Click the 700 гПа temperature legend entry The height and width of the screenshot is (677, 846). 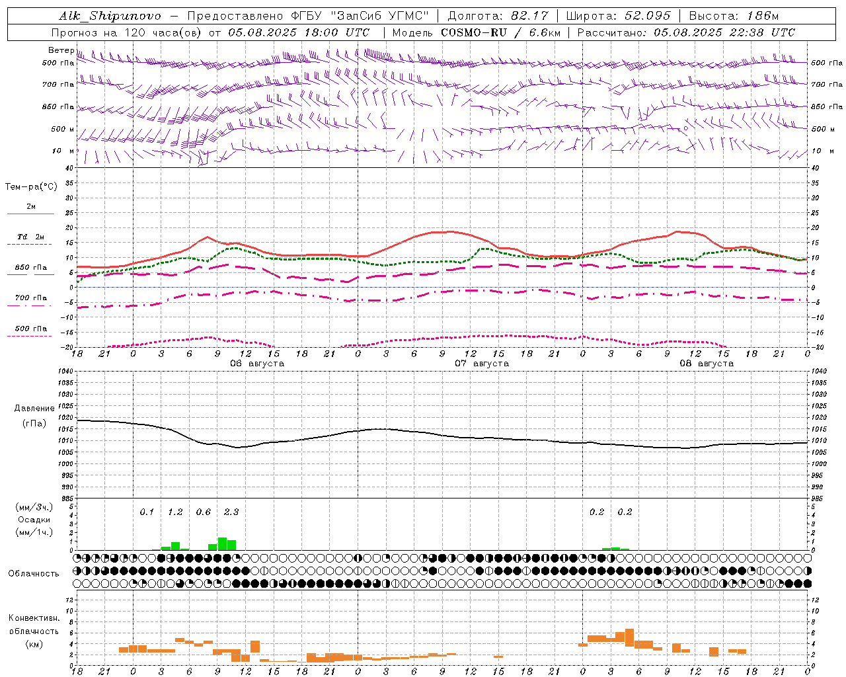31,298
